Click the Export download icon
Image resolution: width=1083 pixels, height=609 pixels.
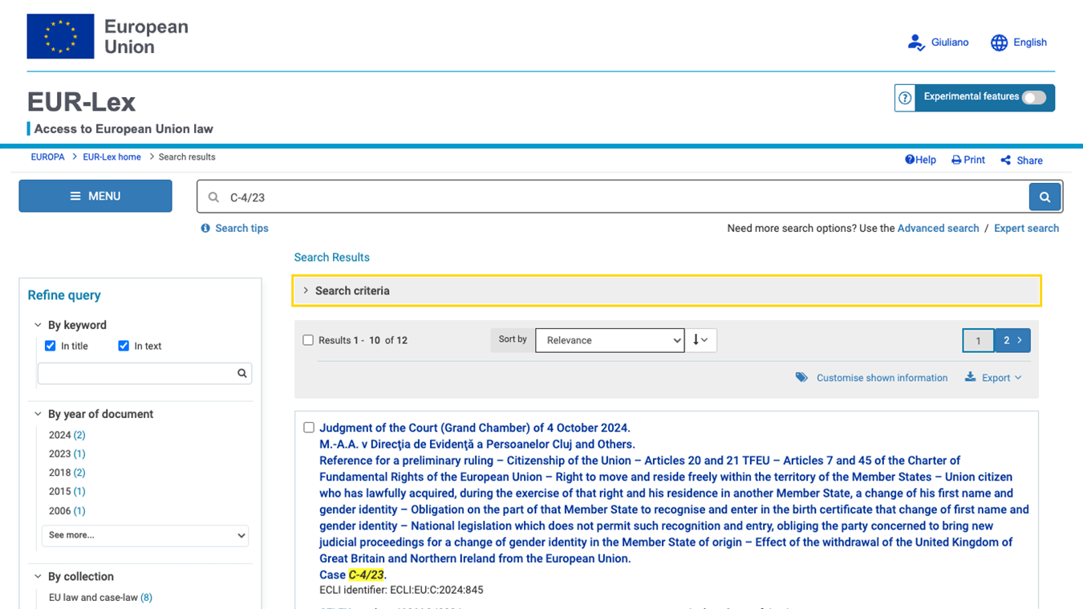[x=970, y=377]
